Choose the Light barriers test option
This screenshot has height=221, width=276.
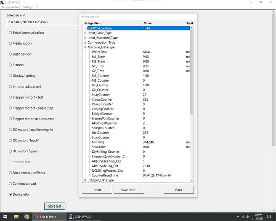(11, 54)
